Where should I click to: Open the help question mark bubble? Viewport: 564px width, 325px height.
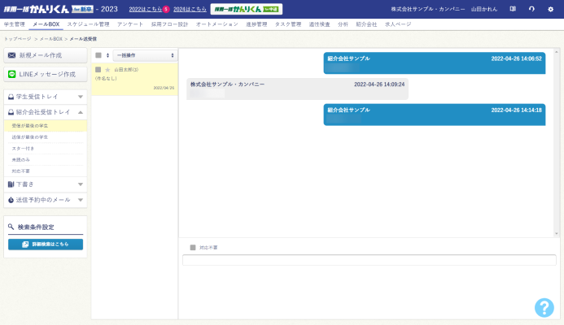tap(544, 307)
